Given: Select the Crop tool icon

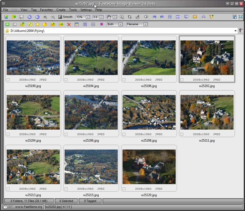Looking at the screenshot, I should click(129, 17).
